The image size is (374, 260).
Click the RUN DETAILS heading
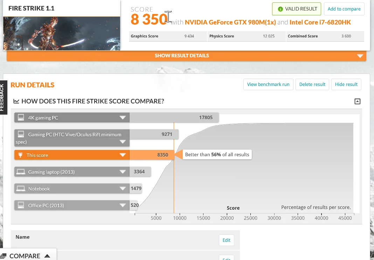[33, 85]
